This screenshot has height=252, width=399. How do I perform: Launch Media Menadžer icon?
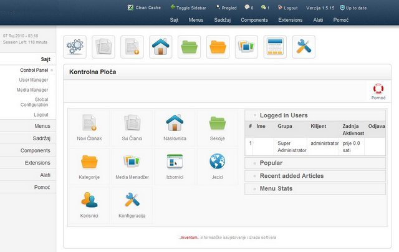(x=132, y=163)
